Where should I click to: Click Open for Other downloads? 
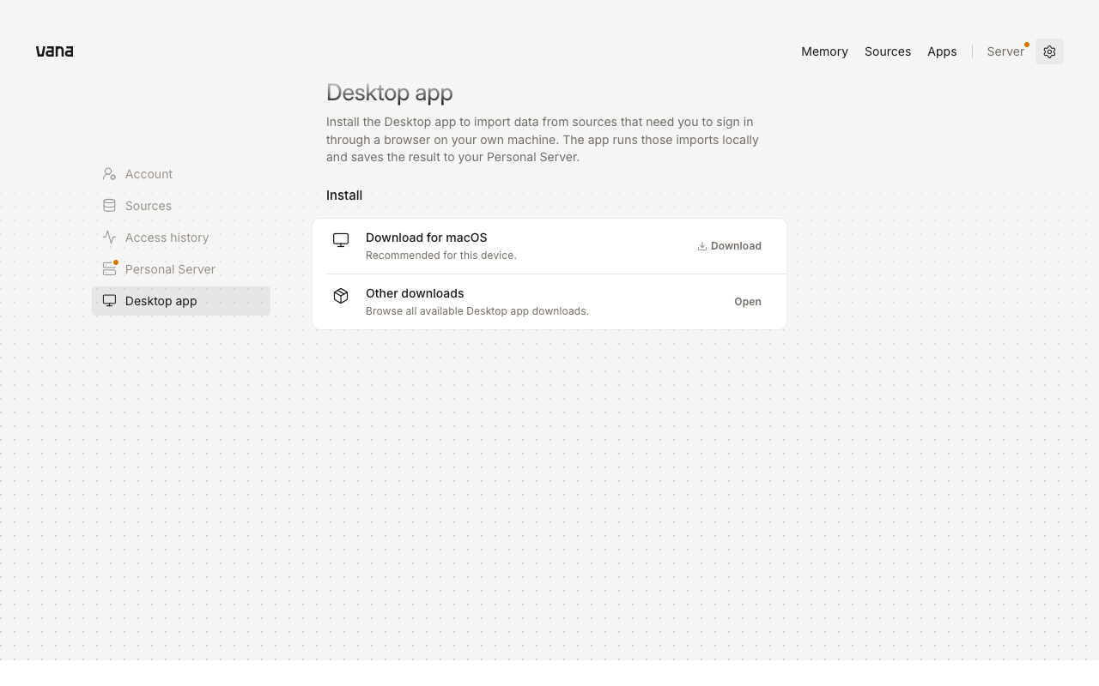point(748,302)
